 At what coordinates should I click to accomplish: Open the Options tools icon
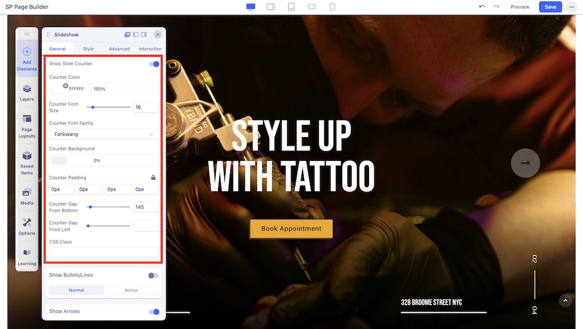pyautogui.click(x=27, y=223)
